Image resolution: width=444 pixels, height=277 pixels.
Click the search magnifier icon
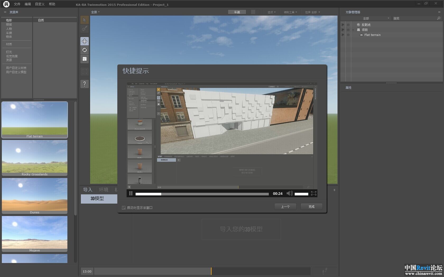point(439,18)
